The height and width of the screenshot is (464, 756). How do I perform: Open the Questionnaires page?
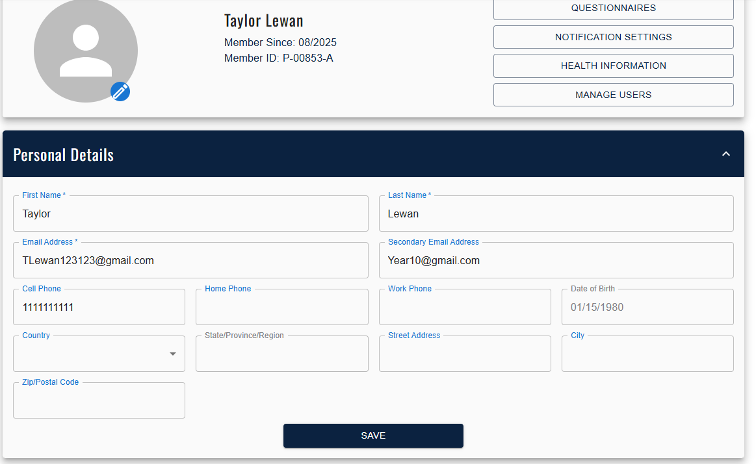613,8
